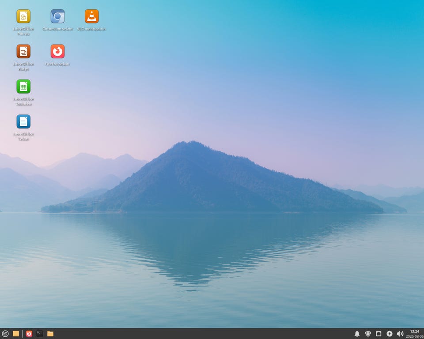The image size is (424, 339).
Task: Open power management lightning tray icon
Action: [x=390, y=334]
